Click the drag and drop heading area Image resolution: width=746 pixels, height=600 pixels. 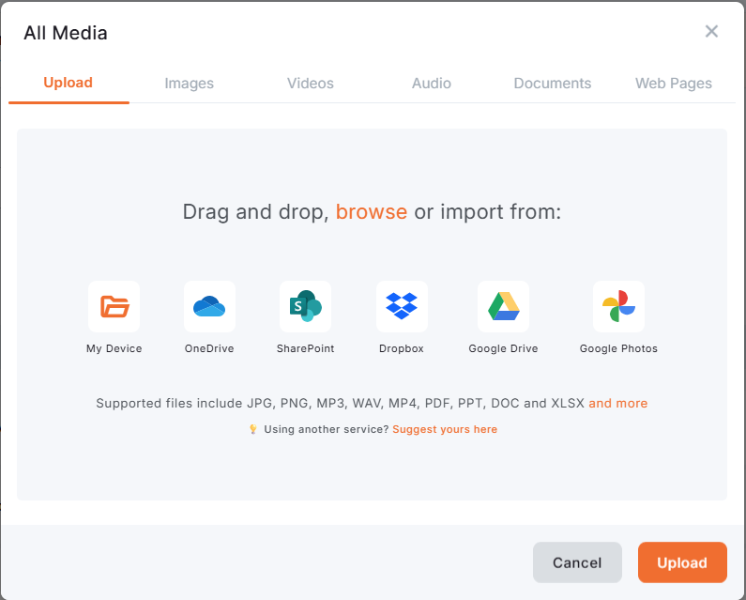click(x=253, y=212)
